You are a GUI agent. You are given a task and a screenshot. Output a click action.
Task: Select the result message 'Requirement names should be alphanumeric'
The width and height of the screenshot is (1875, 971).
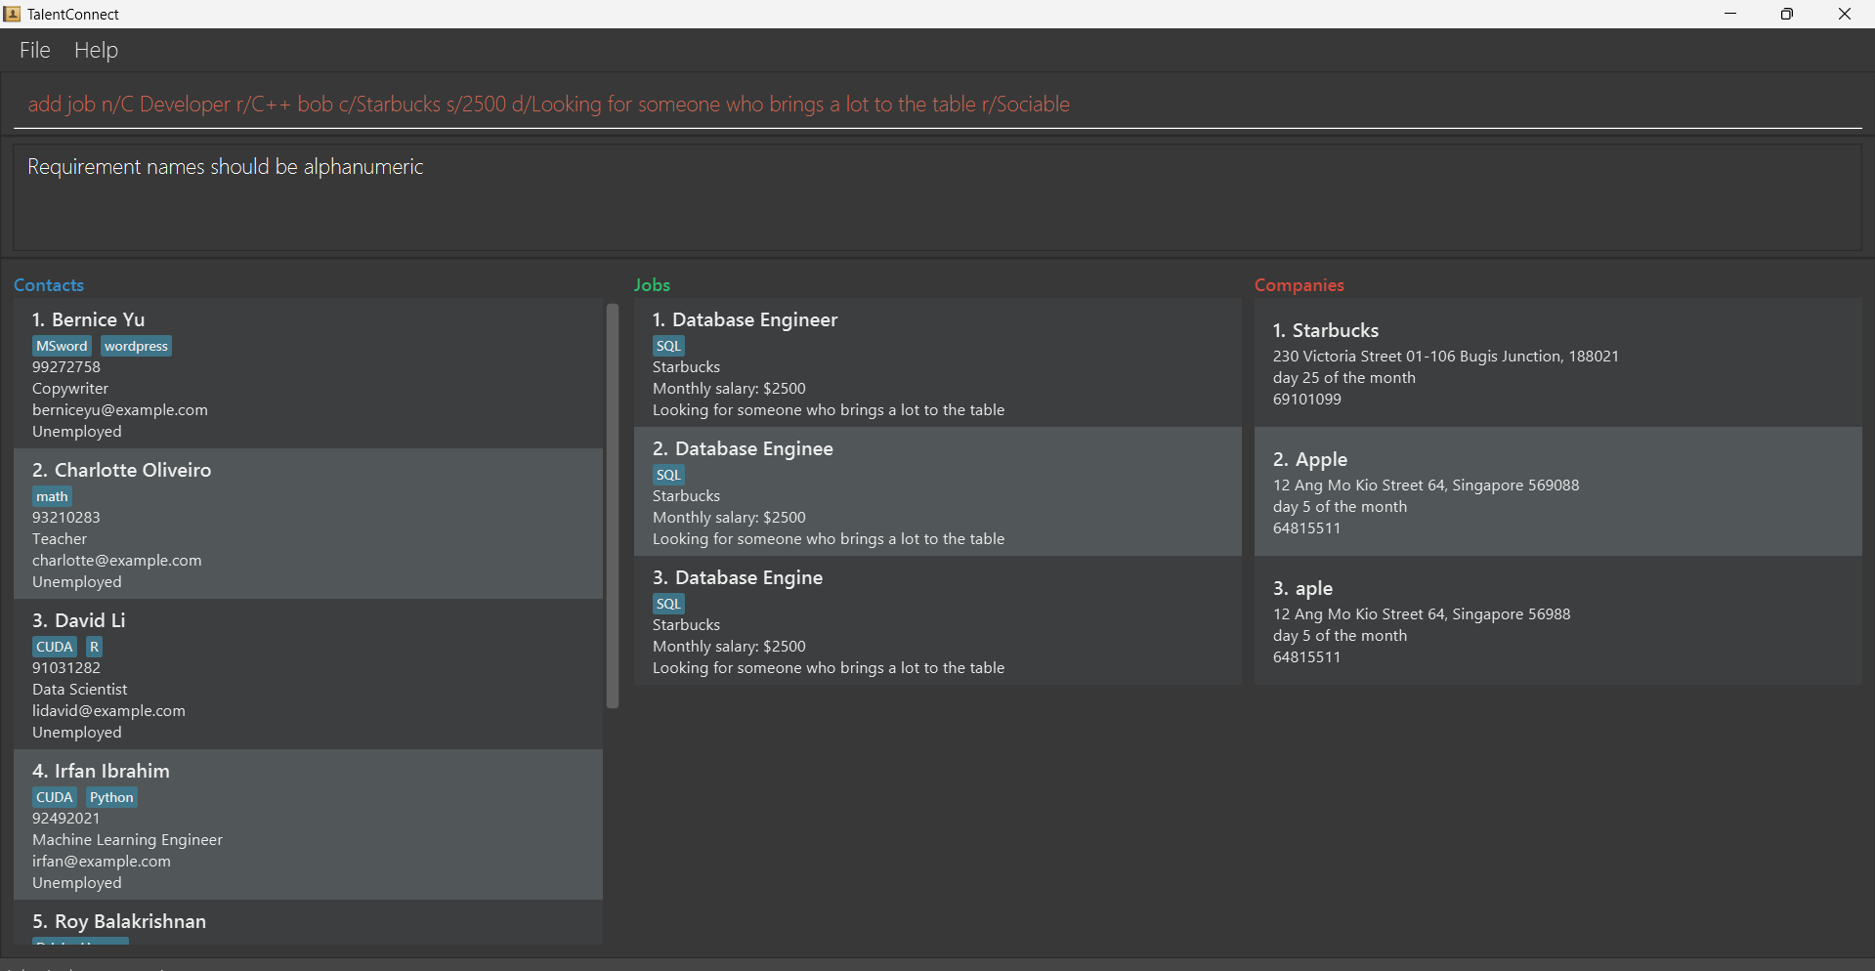(x=226, y=167)
